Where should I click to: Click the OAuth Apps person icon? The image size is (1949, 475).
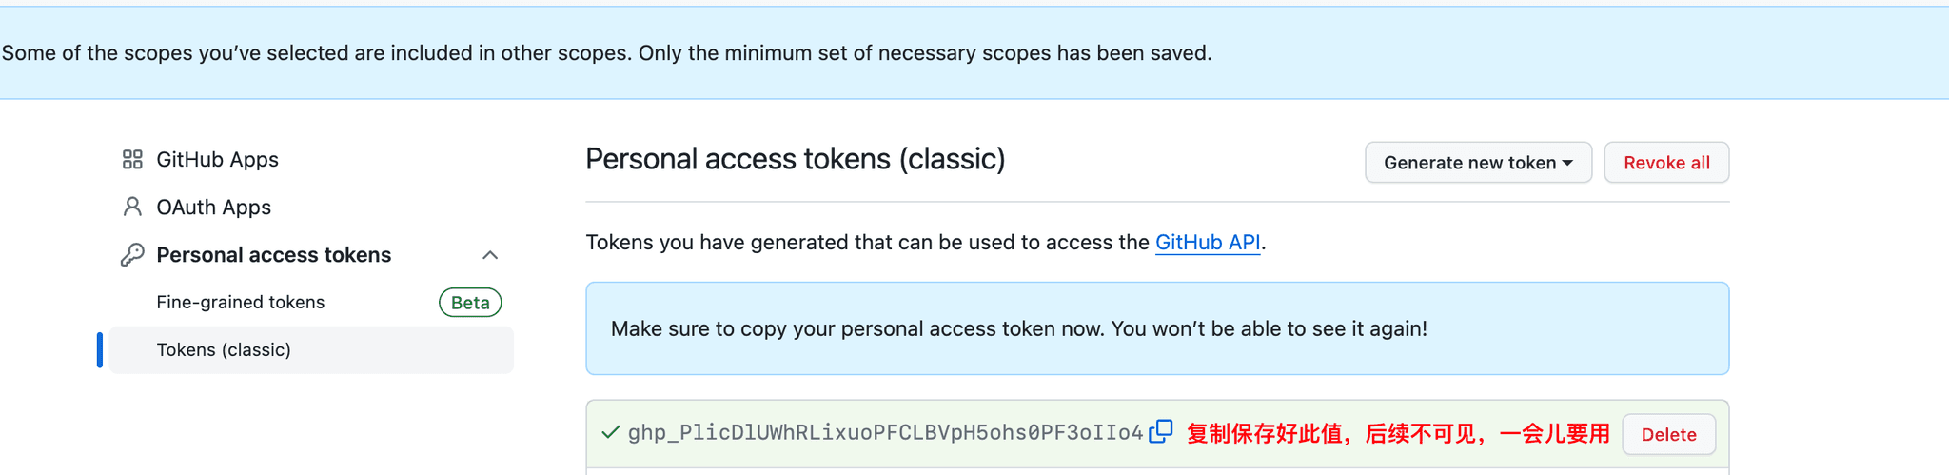(132, 207)
